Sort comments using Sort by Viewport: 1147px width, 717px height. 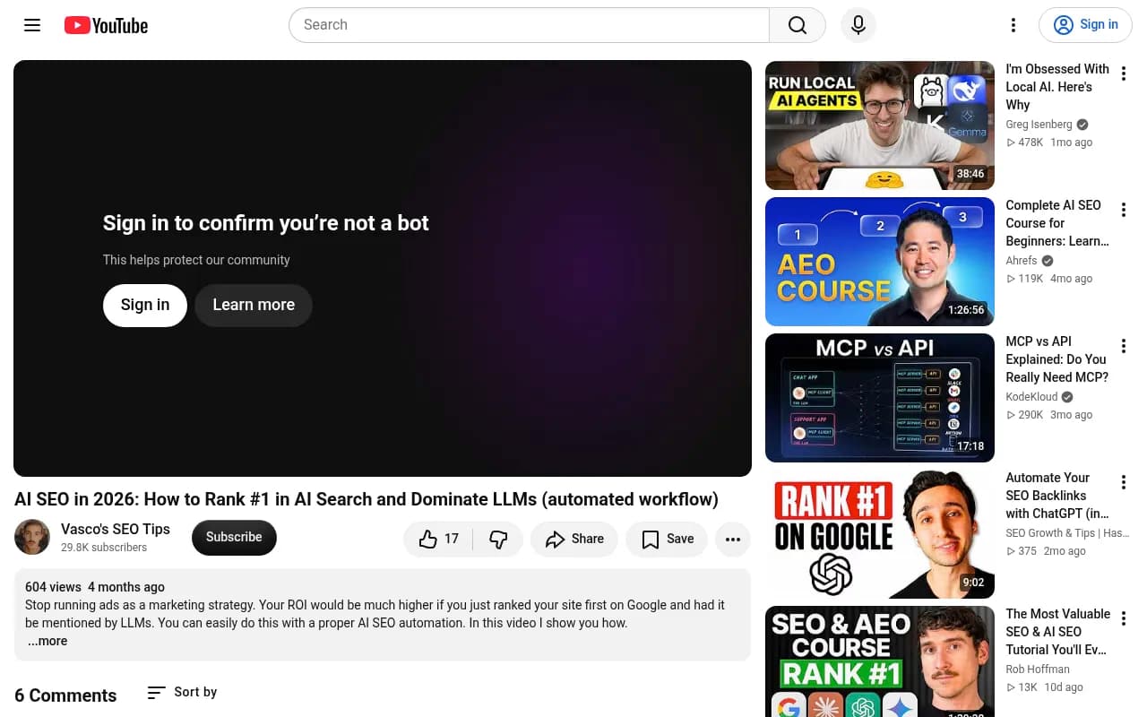182,692
